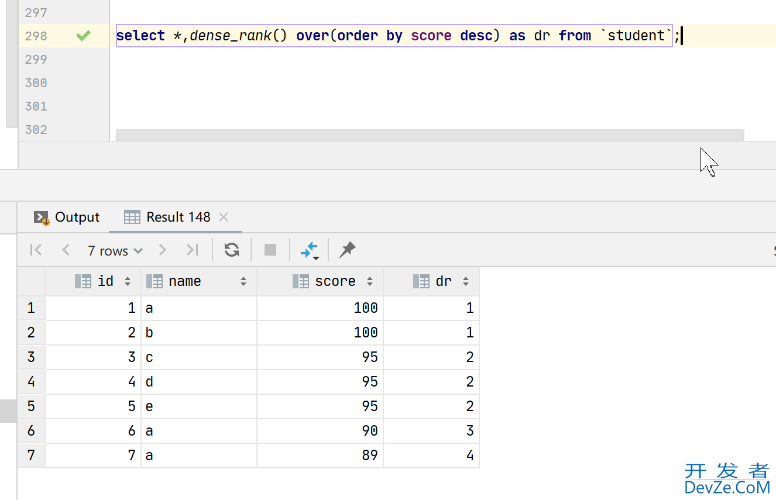
Task: Click score cell 95 in row 4
Action: click(x=320, y=382)
